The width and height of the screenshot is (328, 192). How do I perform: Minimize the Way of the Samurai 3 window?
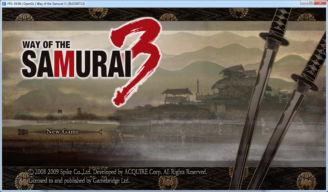click(x=304, y=3)
